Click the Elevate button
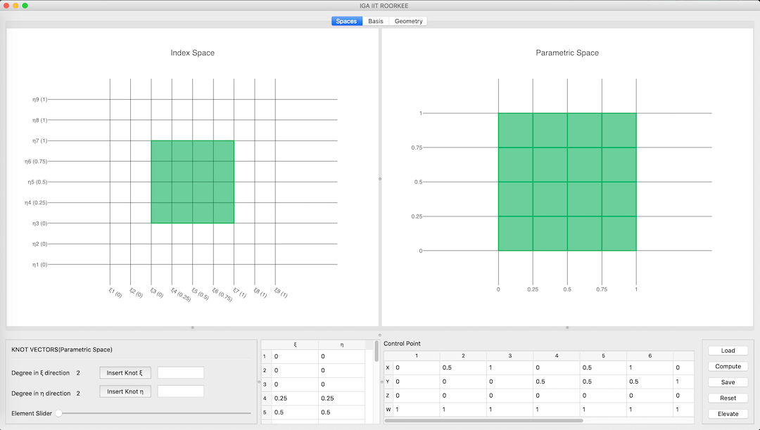The image size is (760, 430). tap(728, 414)
